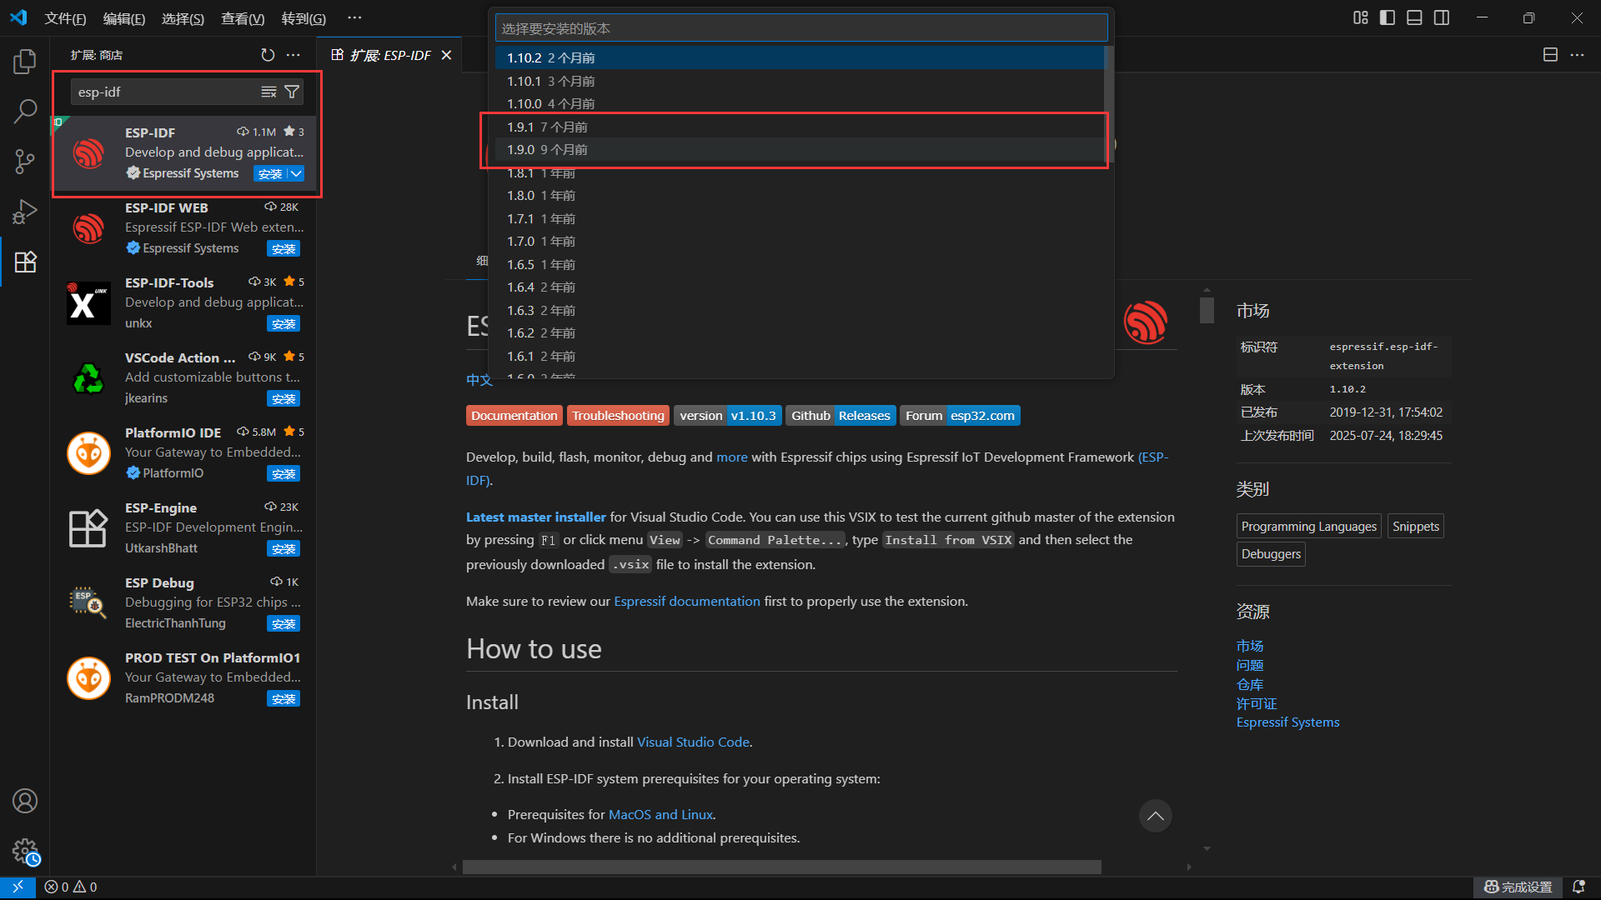Toggle the secondary side bar
1601x900 pixels.
[1442, 17]
